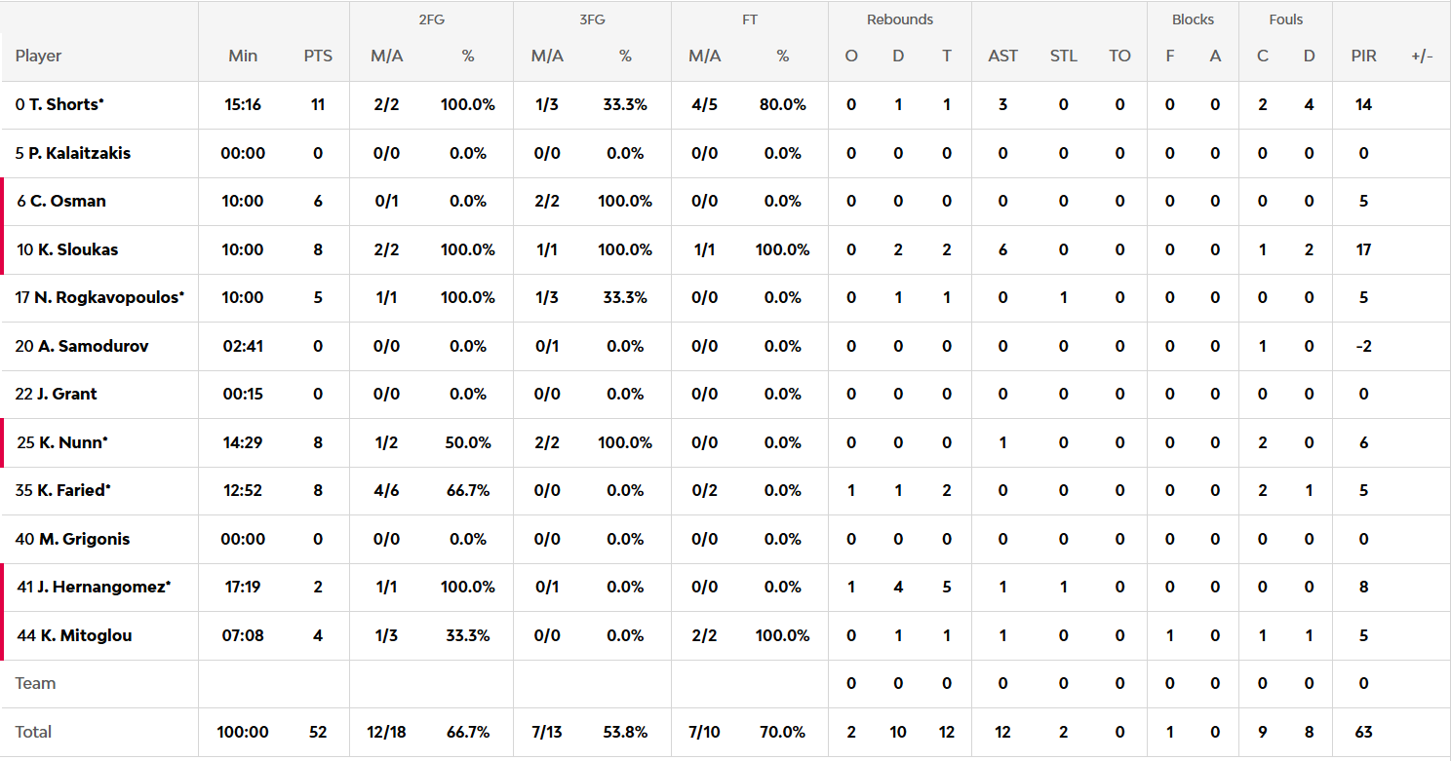The width and height of the screenshot is (1451, 761).
Task: Click the Min column header
Action: coord(243,56)
